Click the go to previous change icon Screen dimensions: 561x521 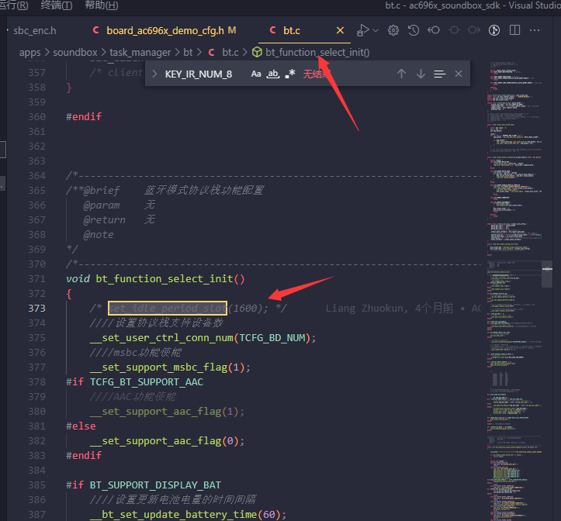coord(434,30)
